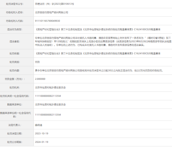Click the 处罚依据 value citing C1624100C020
The width and height of the screenshot is (172, 149).
click(97, 53)
